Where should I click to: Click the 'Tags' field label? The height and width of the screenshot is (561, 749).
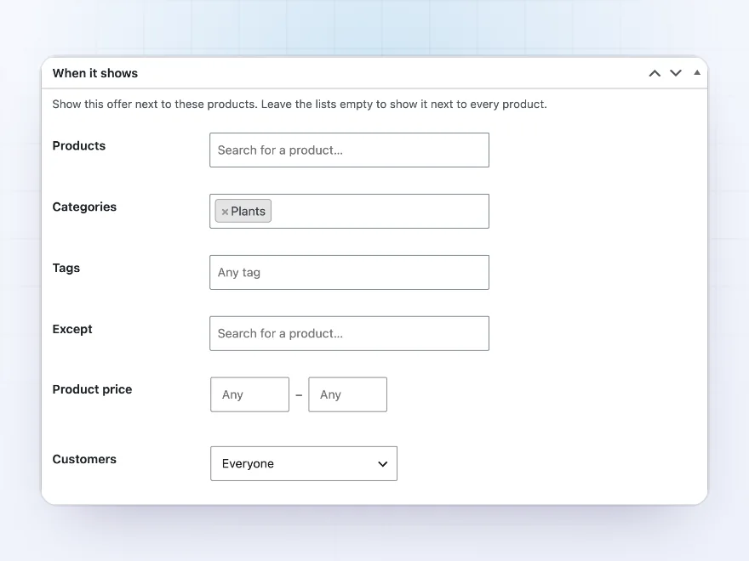[x=66, y=268]
